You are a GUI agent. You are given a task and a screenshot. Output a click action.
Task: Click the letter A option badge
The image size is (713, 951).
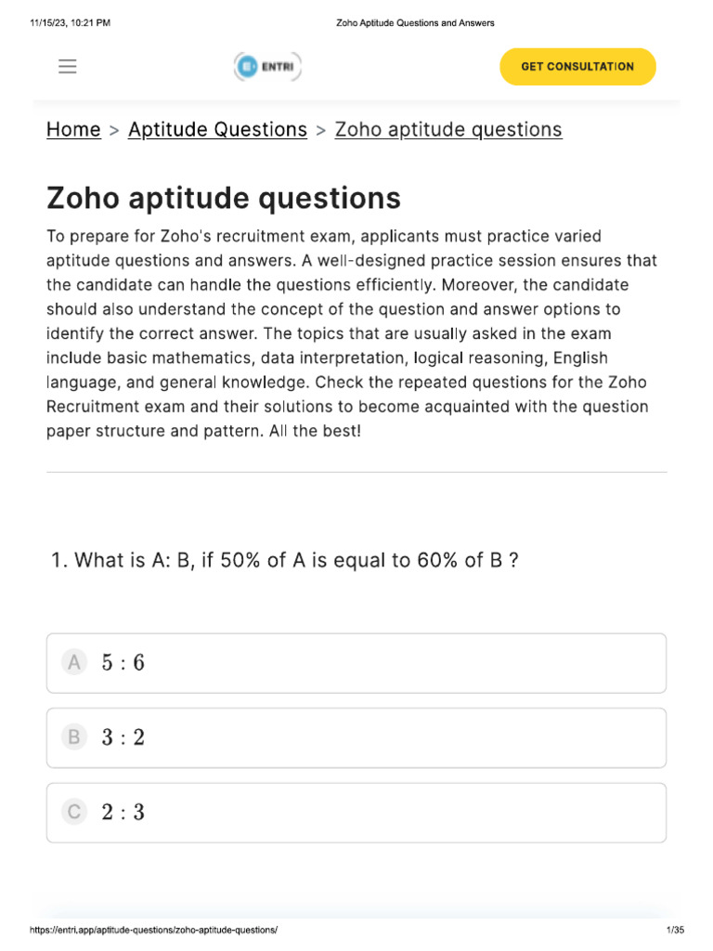tap(73, 663)
